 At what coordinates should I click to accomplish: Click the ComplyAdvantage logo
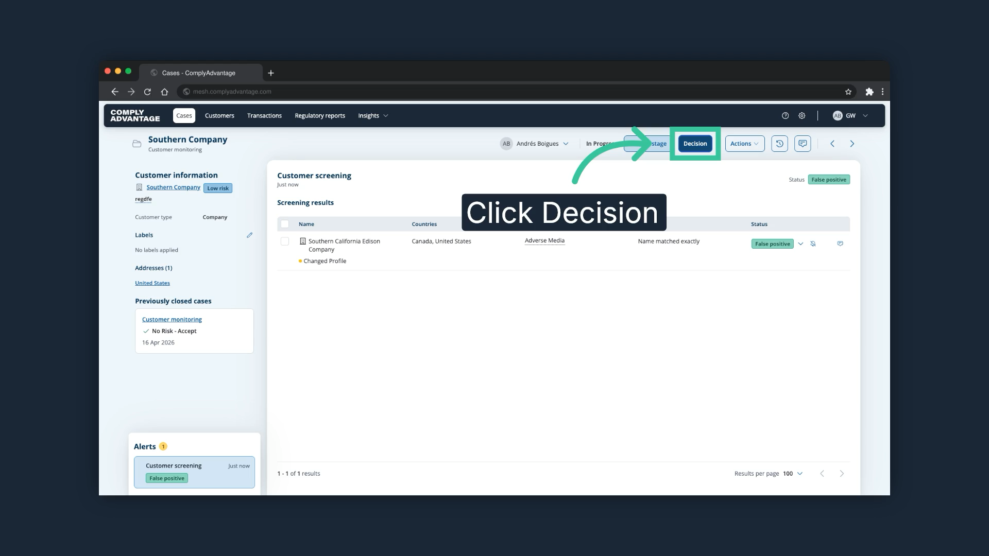[x=135, y=115]
